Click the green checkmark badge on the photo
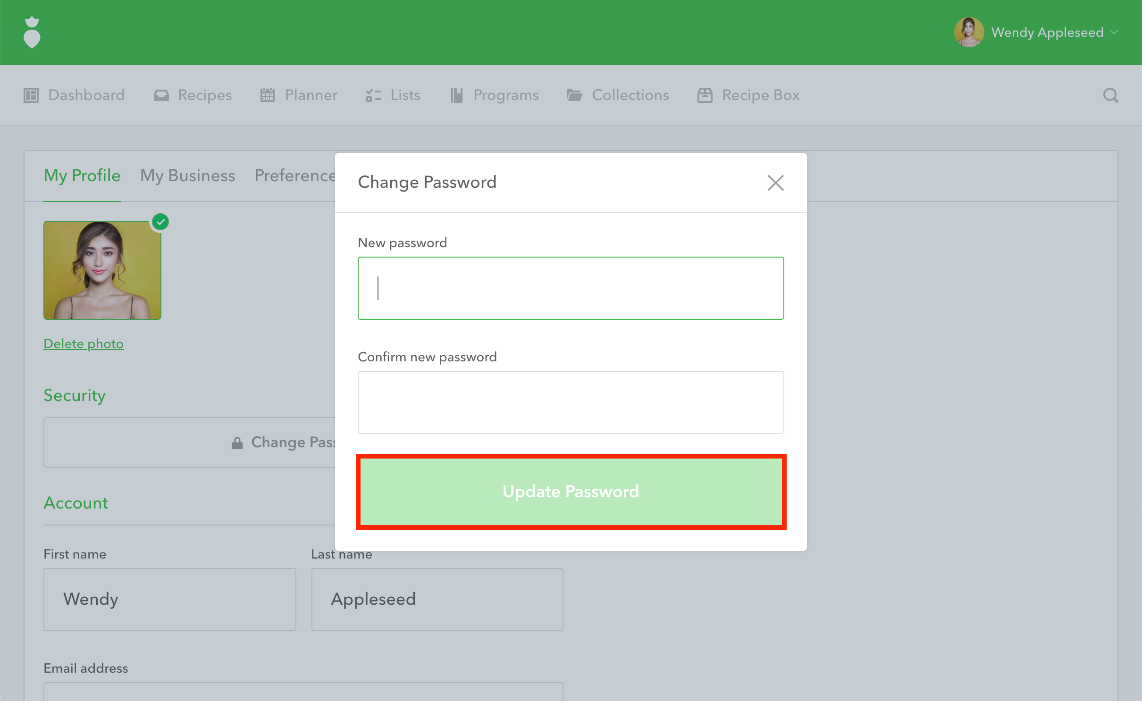Viewport: 1142px width, 701px height. coord(160,222)
